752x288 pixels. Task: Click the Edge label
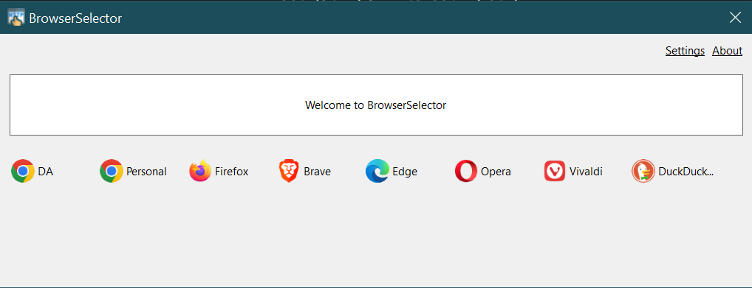(x=405, y=172)
